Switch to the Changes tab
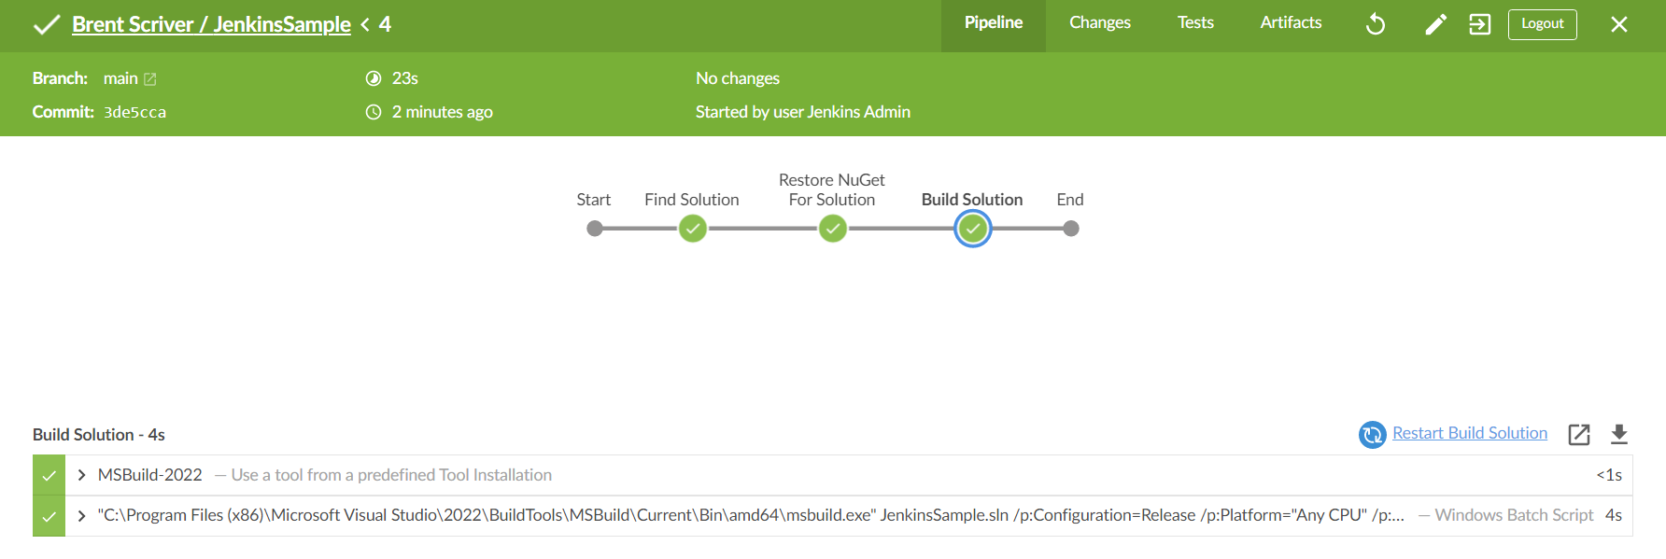Viewport: 1666px width, 559px height. 1100,22
